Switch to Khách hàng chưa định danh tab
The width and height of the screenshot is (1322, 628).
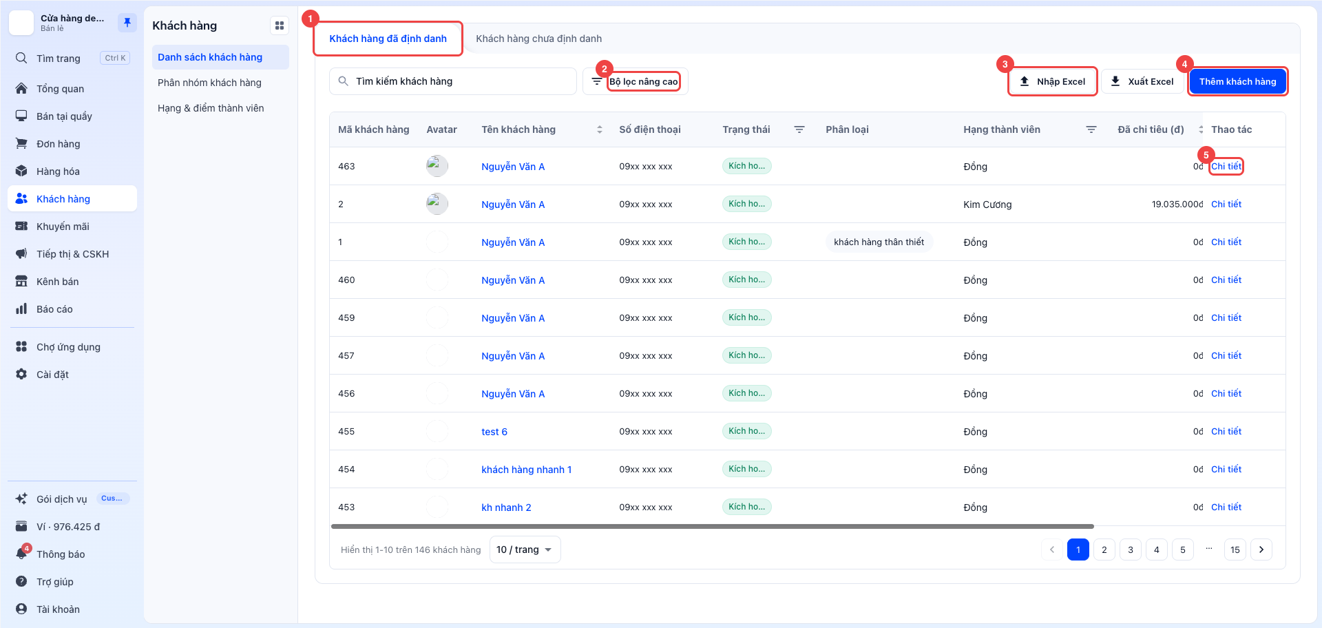click(538, 39)
